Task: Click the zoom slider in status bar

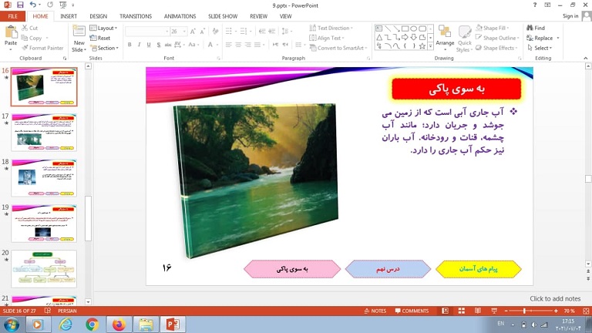Action: (x=524, y=311)
